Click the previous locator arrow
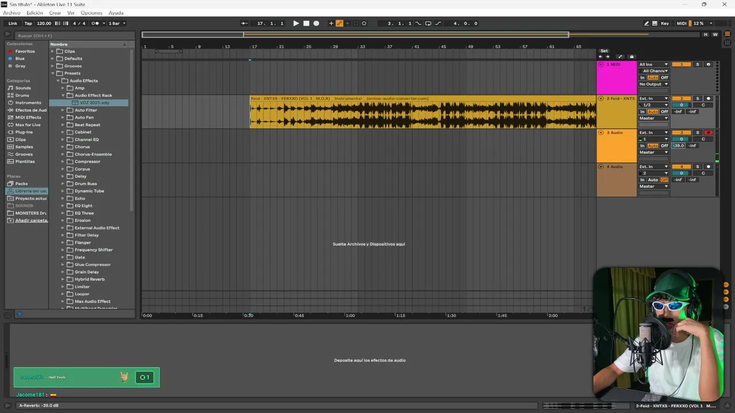 click(600, 56)
